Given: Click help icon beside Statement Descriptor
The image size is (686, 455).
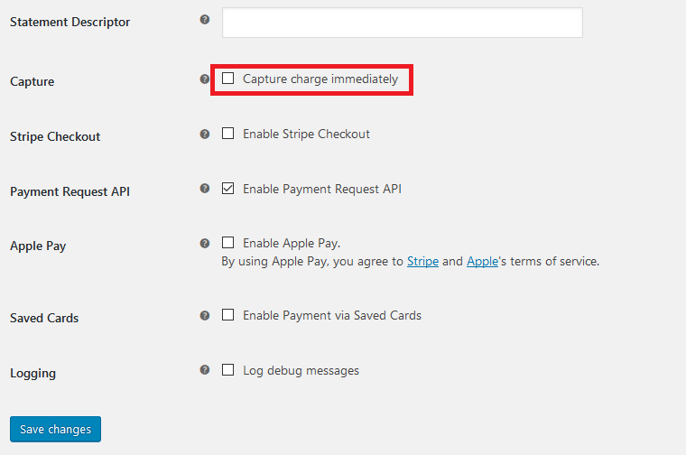Looking at the screenshot, I should click(205, 20).
